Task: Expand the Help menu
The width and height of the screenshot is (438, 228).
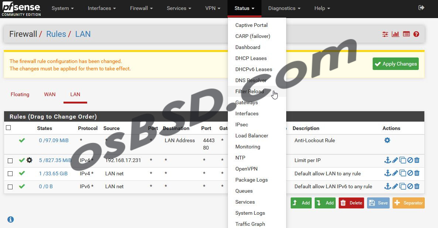Action: coord(322,8)
